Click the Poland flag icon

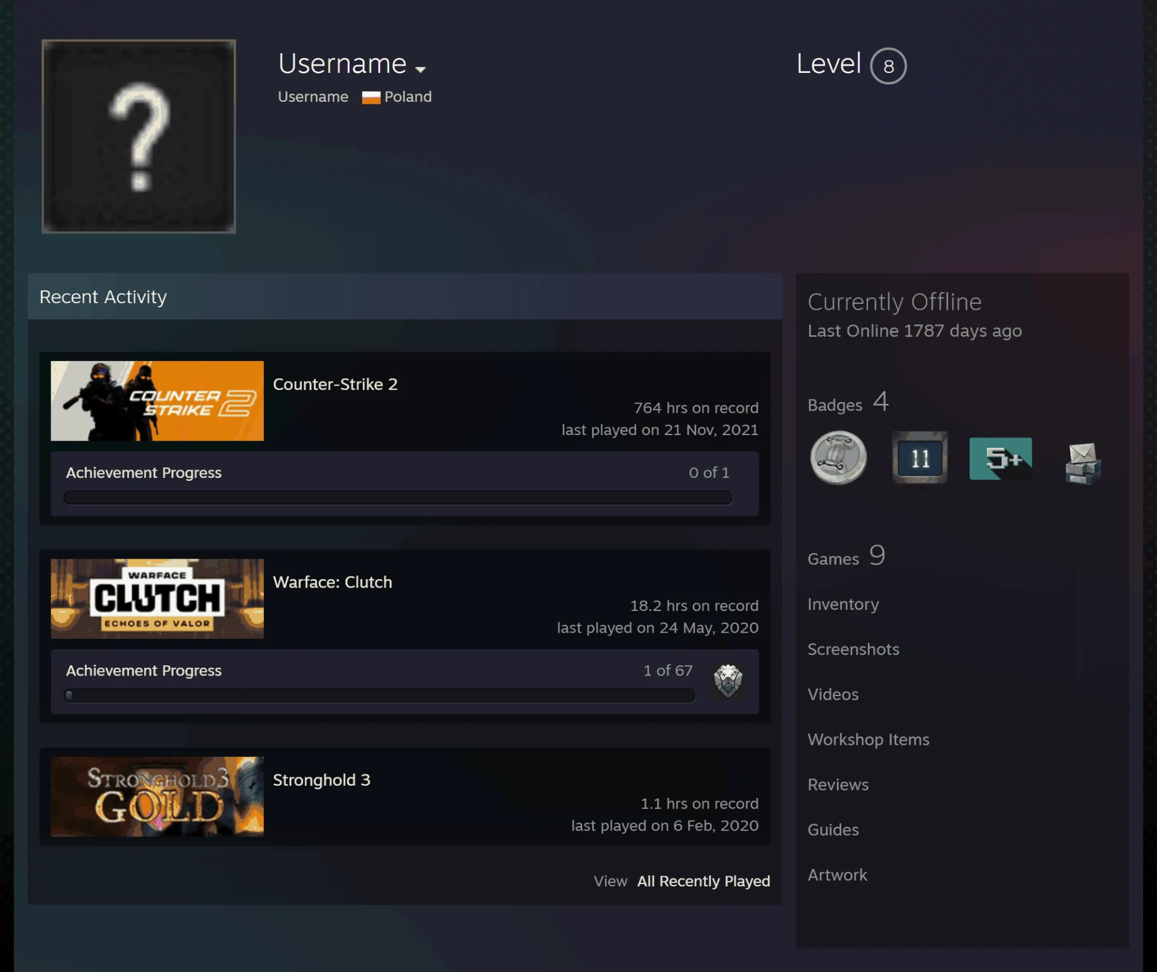371,97
